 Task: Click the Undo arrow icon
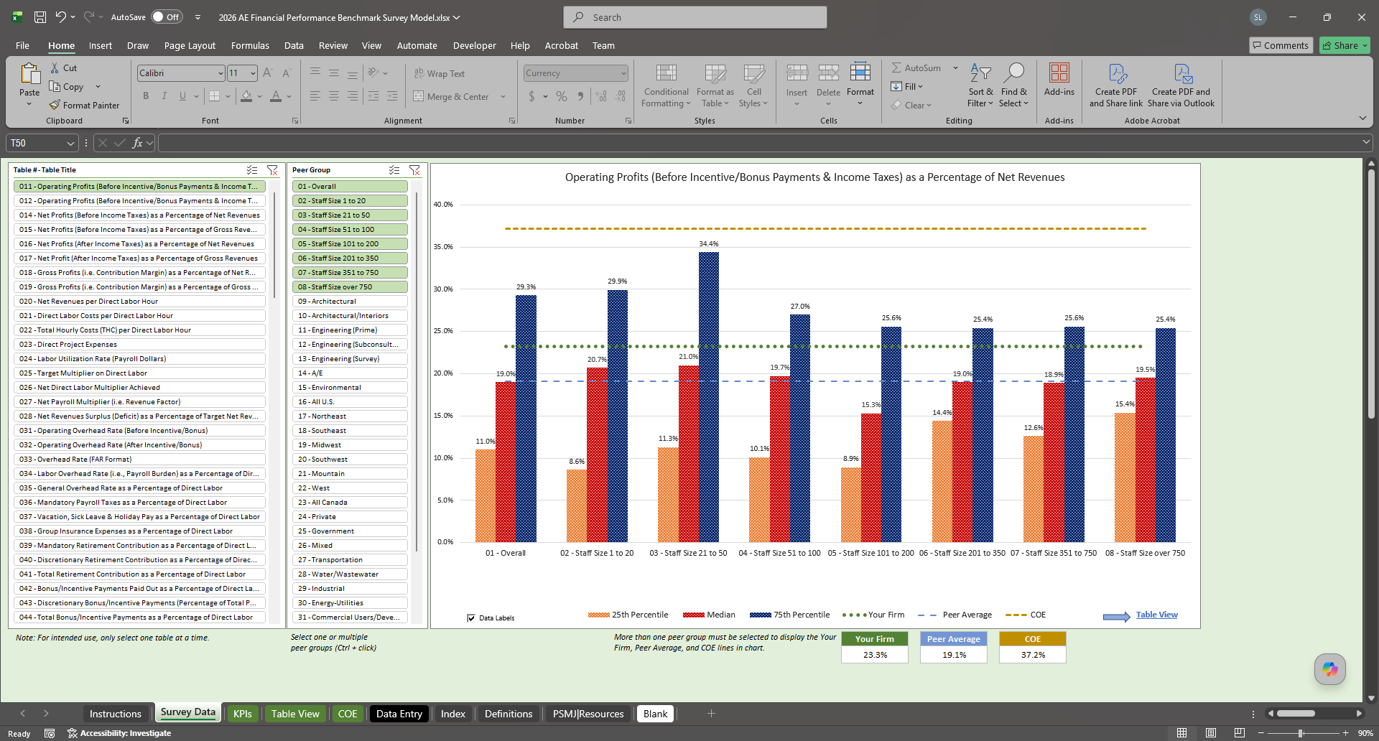[60, 17]
